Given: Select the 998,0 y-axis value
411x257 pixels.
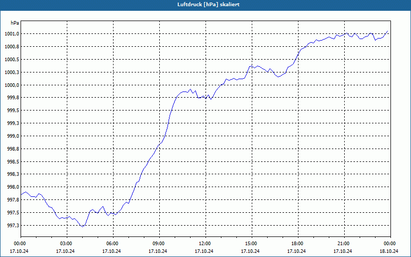Looking at the screenshot, I should point(13,187).
